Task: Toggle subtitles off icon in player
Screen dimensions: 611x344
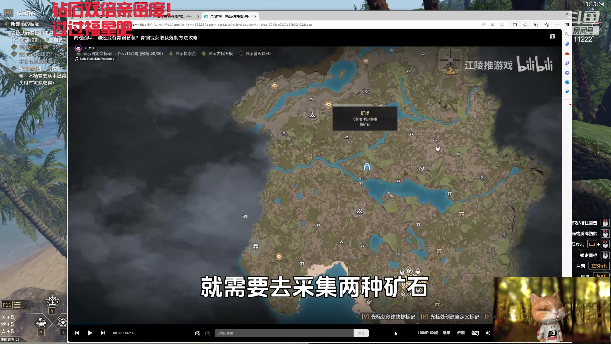Action: [x=475, y=333]
